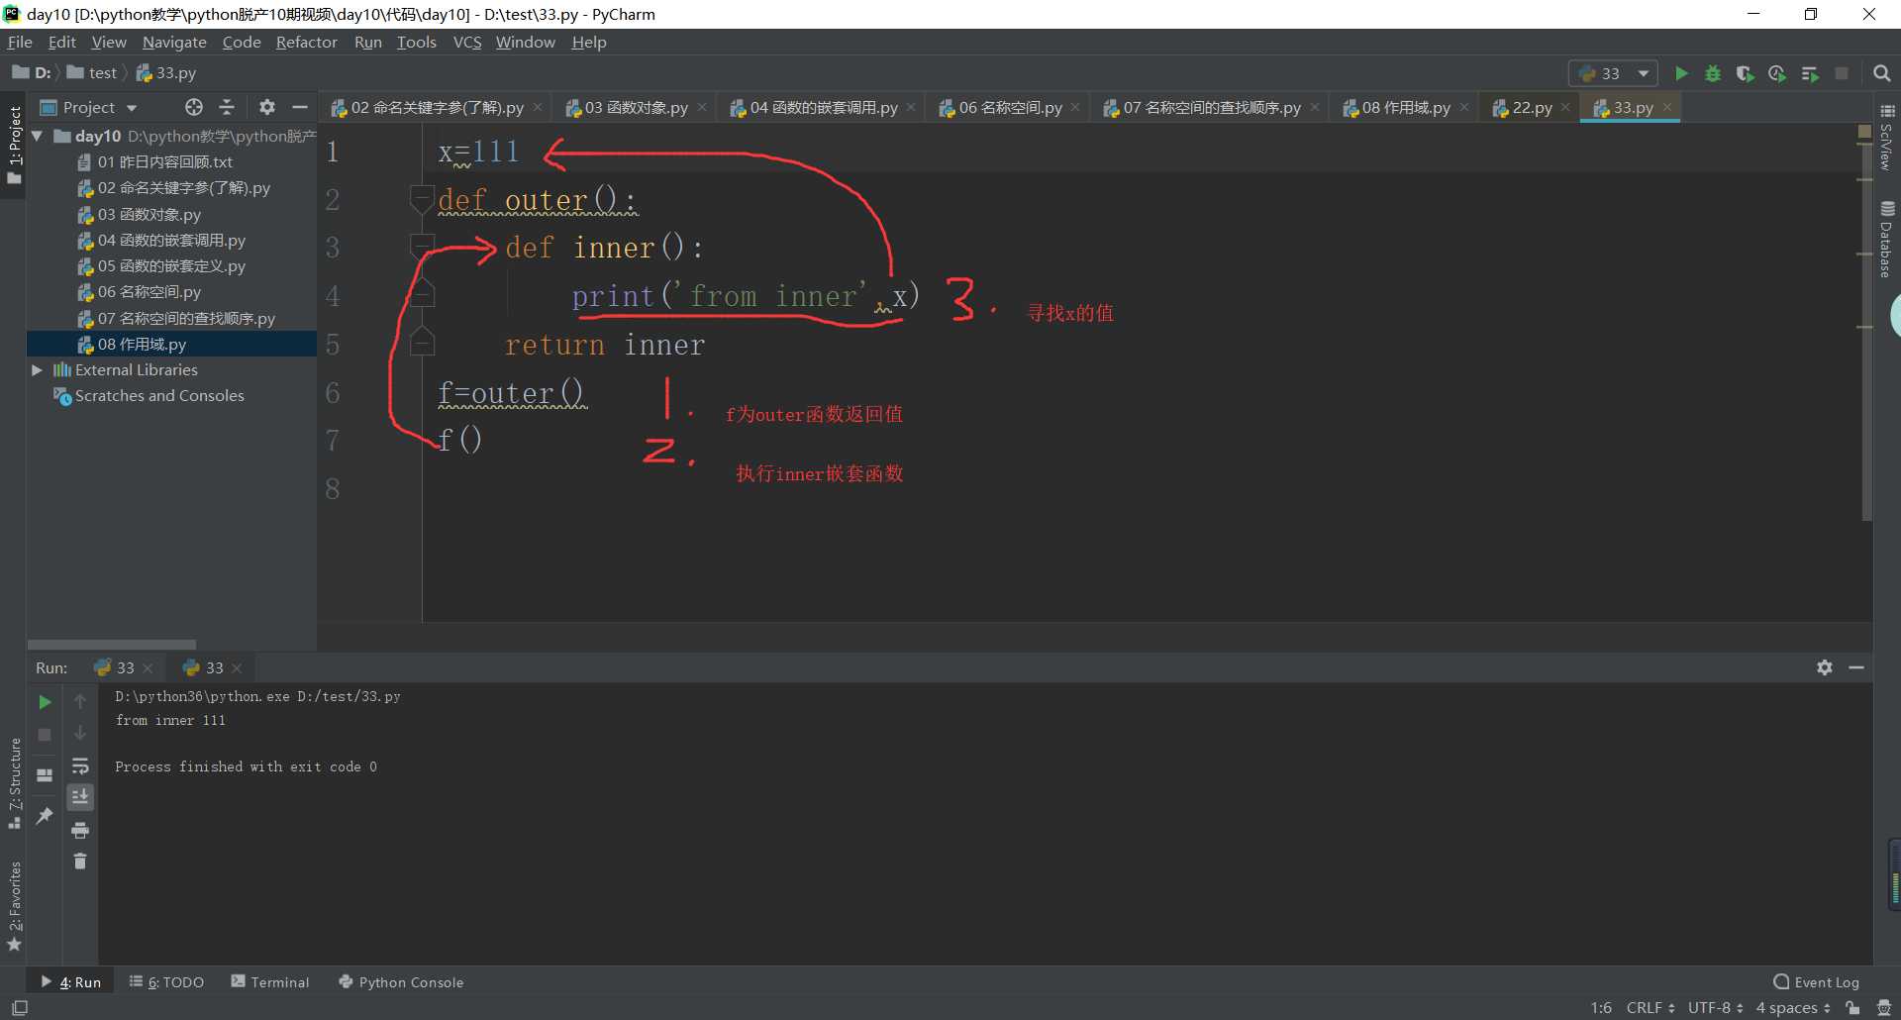Click the profiler run icon in toolbar
This screenshot has height=1020, width=1901.
tap(1777, 73)
